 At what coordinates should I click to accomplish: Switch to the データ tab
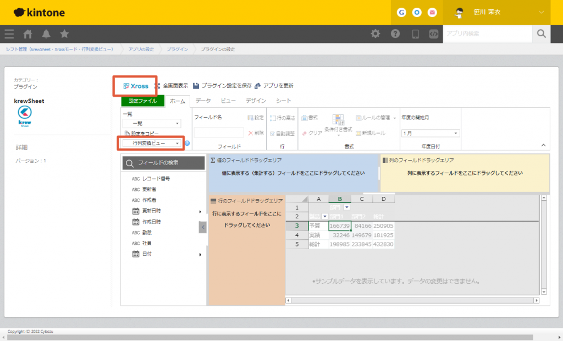coord(203,101)
